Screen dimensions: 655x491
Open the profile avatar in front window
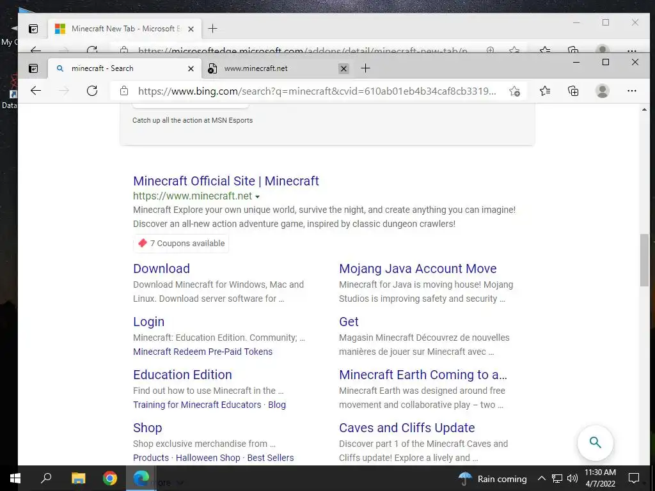coord(602,91)
